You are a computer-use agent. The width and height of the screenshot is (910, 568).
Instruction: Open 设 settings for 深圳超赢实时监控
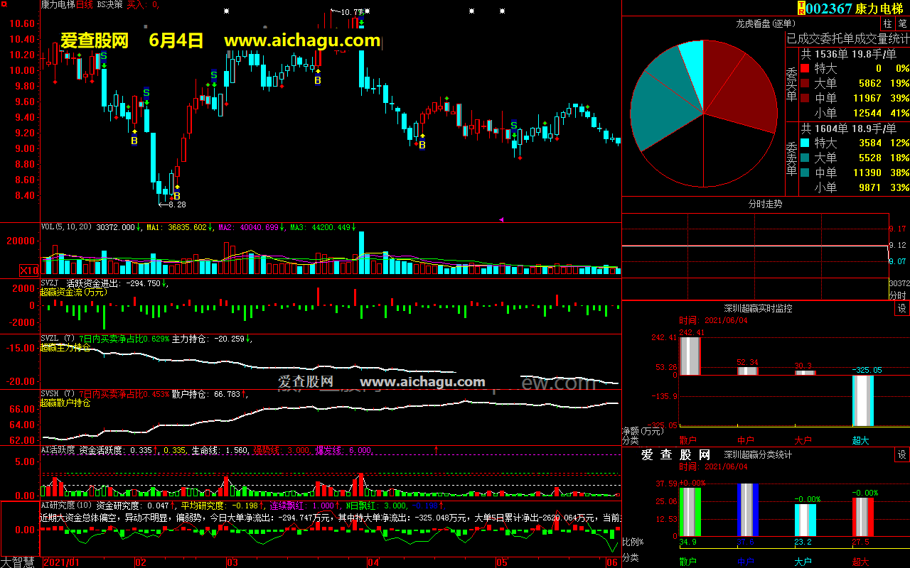(x=901, y=308)
